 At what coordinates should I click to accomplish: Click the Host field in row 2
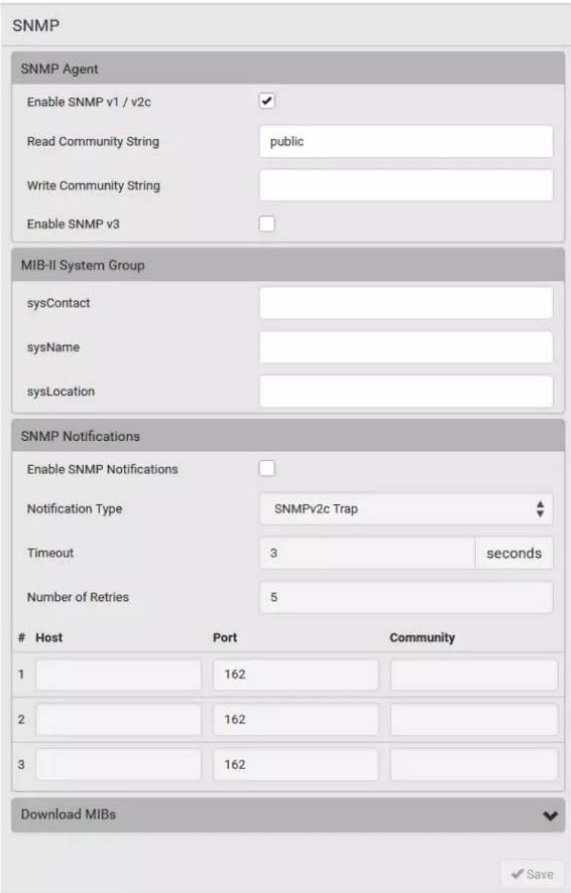[x=119, y=720]
